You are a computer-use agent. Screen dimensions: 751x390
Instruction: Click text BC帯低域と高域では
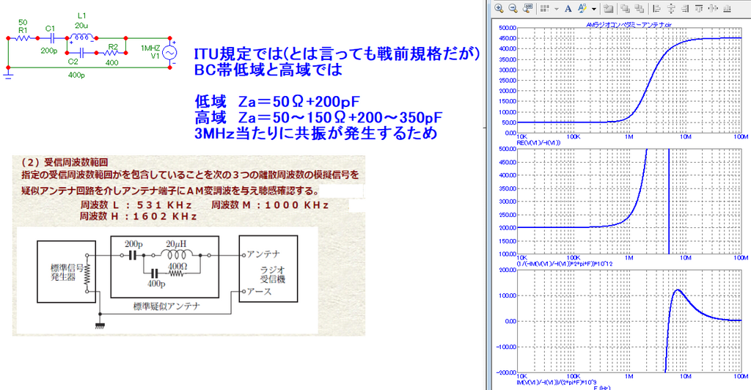(x=268, y=70)
